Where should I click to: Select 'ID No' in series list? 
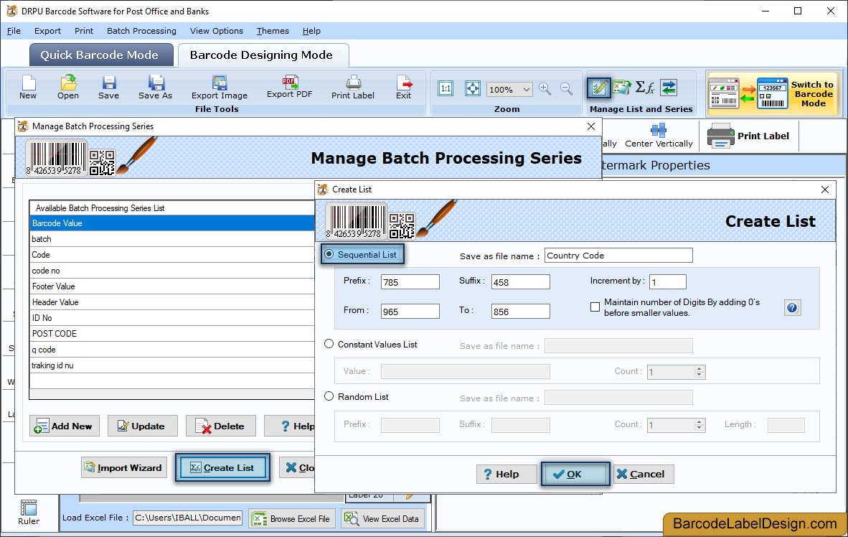(x=172, y=318)
